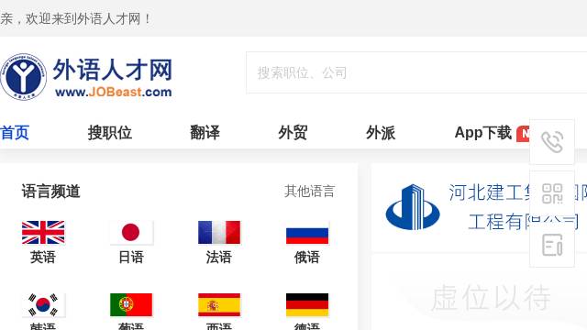Click the 河北建工 company name banner
This screenshot has width=587, height=330.
[x=517, y=207]
